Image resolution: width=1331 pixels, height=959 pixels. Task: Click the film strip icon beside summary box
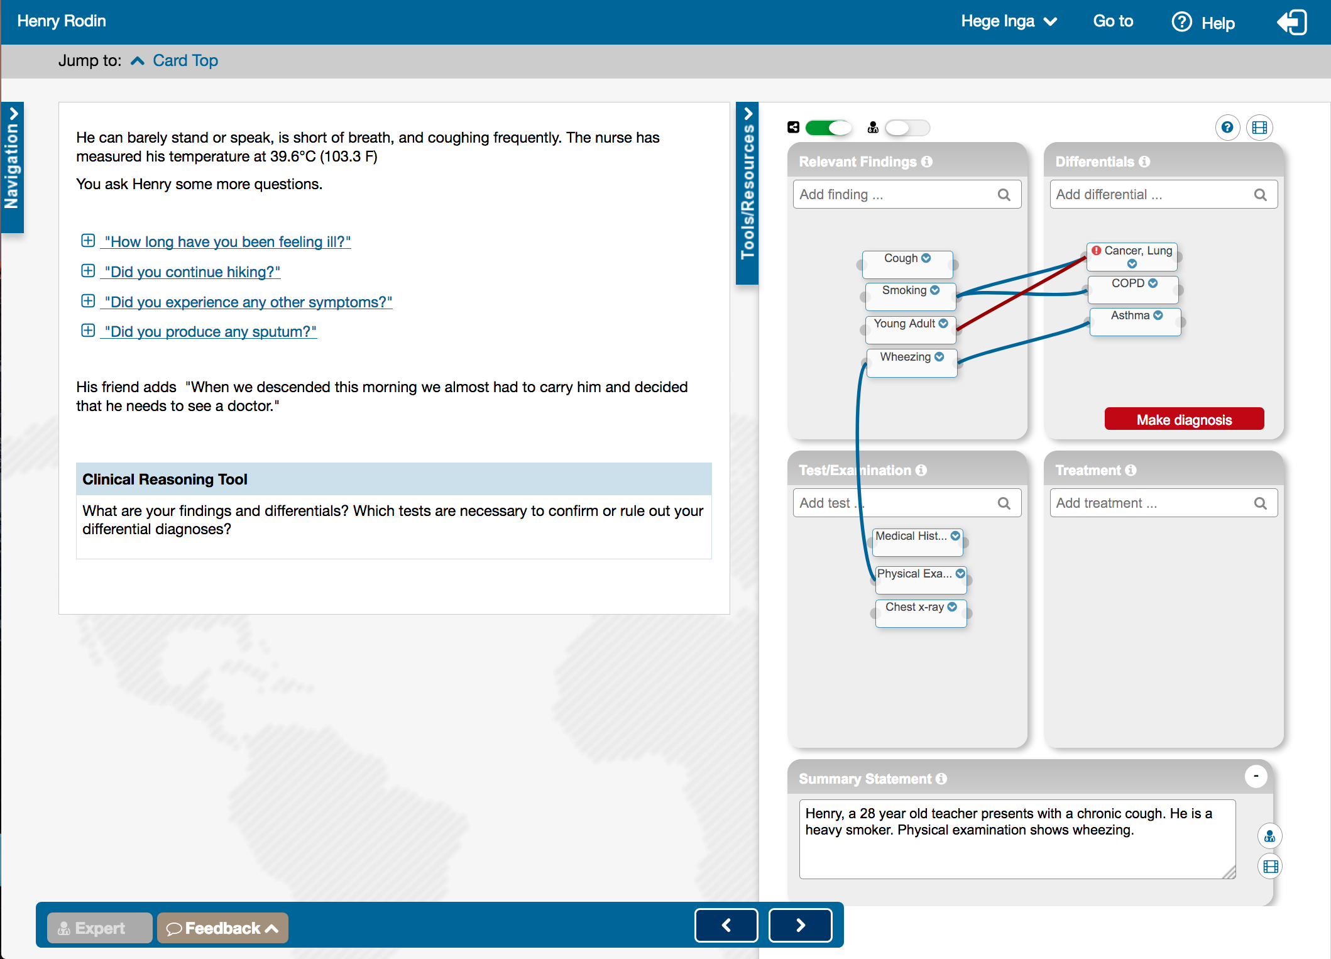click(1270, 867)
